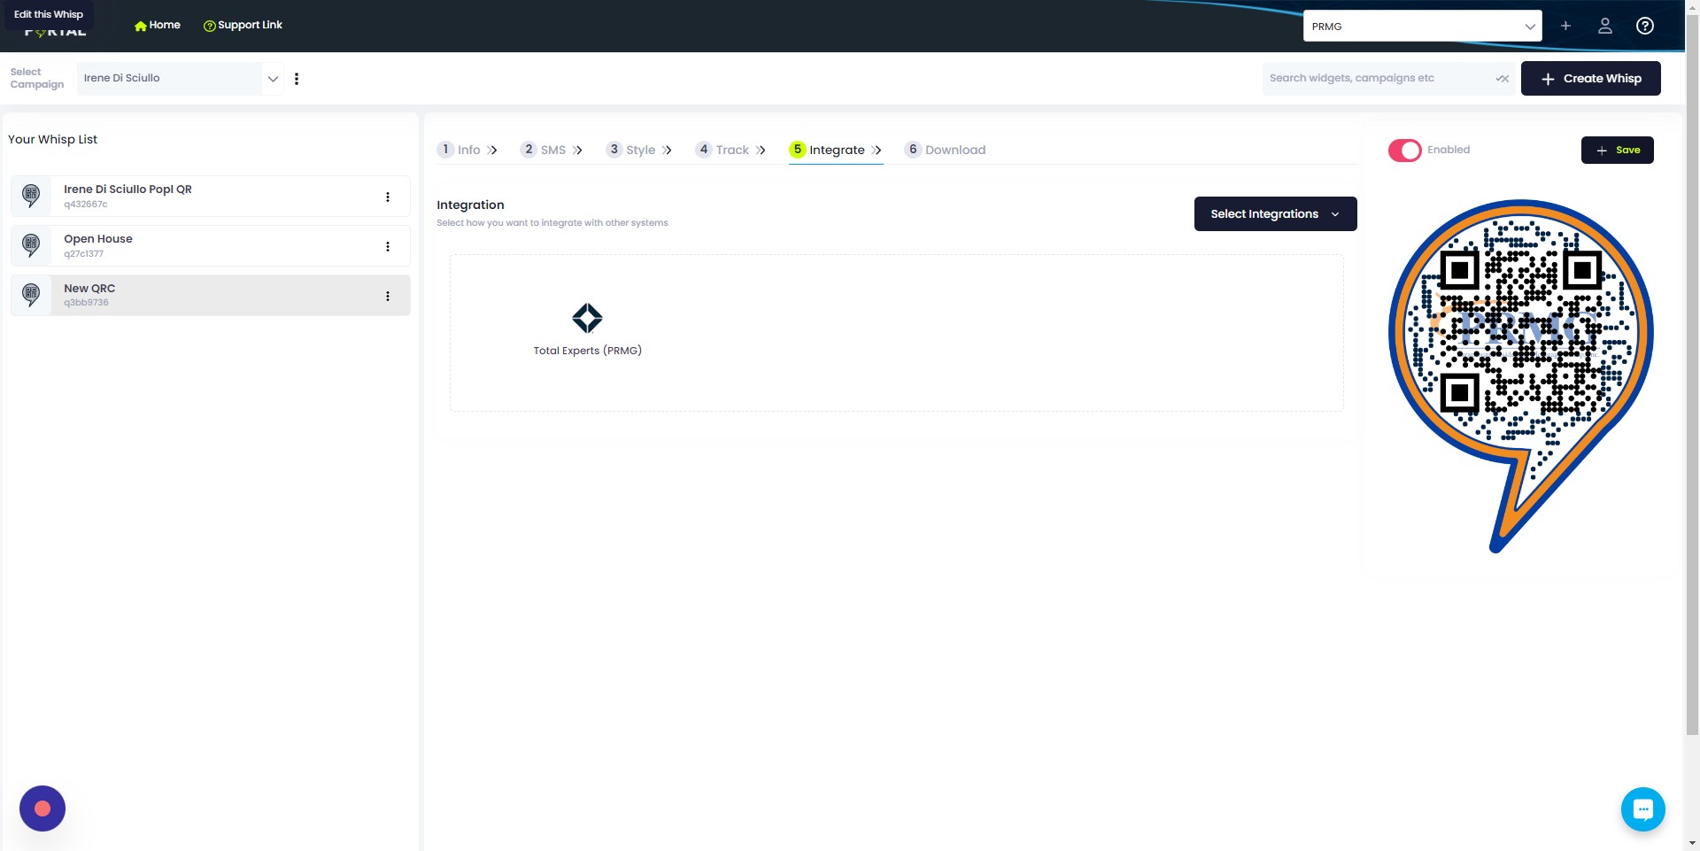Click the QR icon beside New QRC
1700x851 pixels.
[x=31, y=295]
